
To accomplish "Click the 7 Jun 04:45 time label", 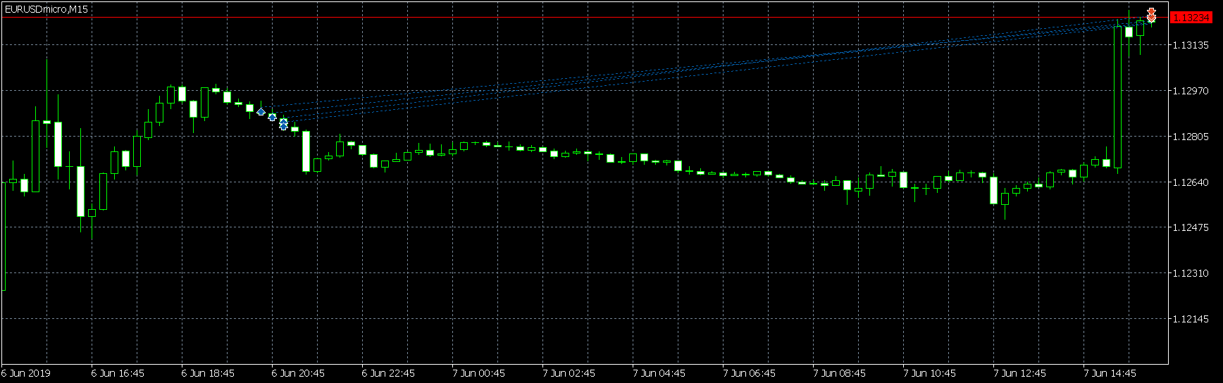I will 659,373.
